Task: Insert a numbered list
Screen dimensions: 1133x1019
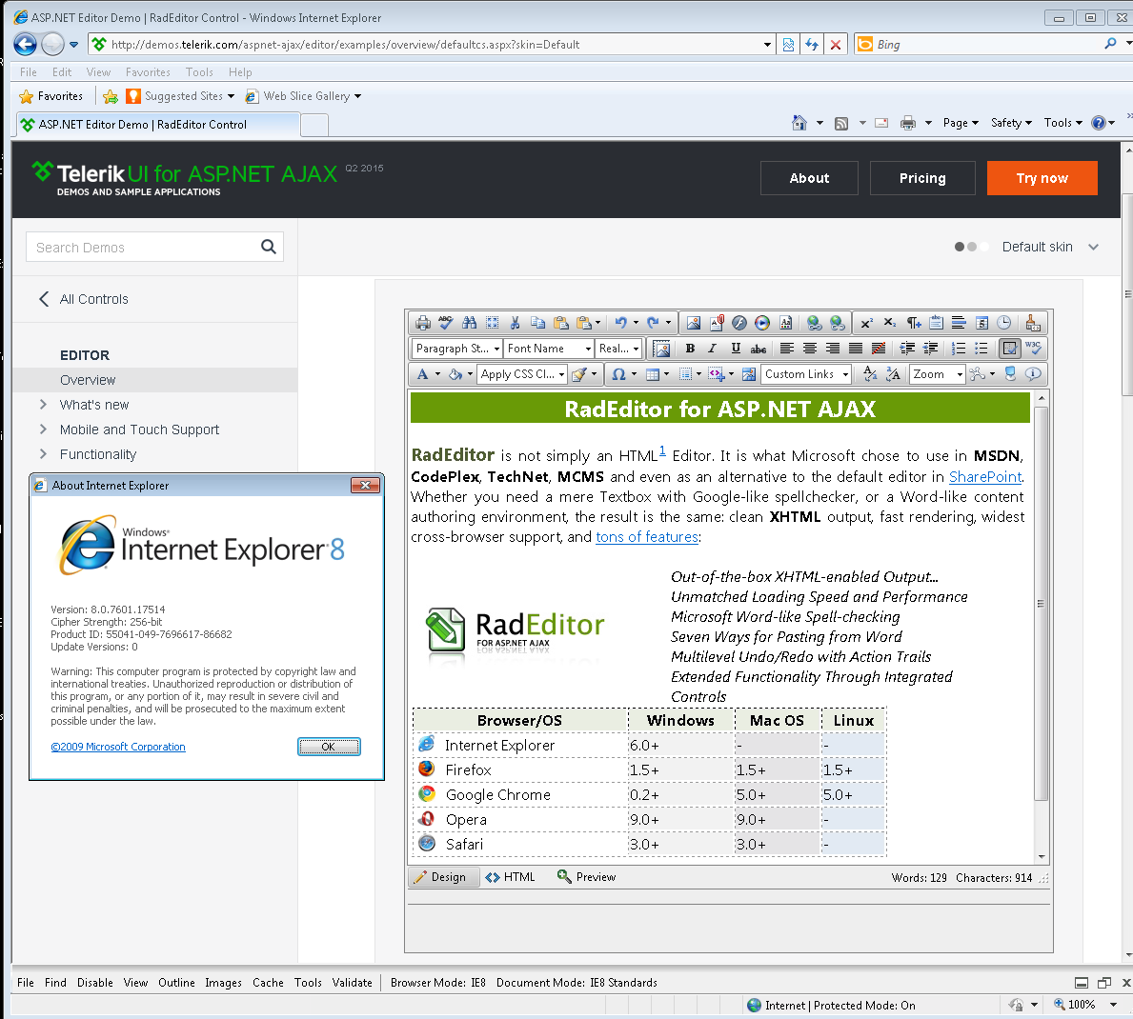Action: [958, 349]
